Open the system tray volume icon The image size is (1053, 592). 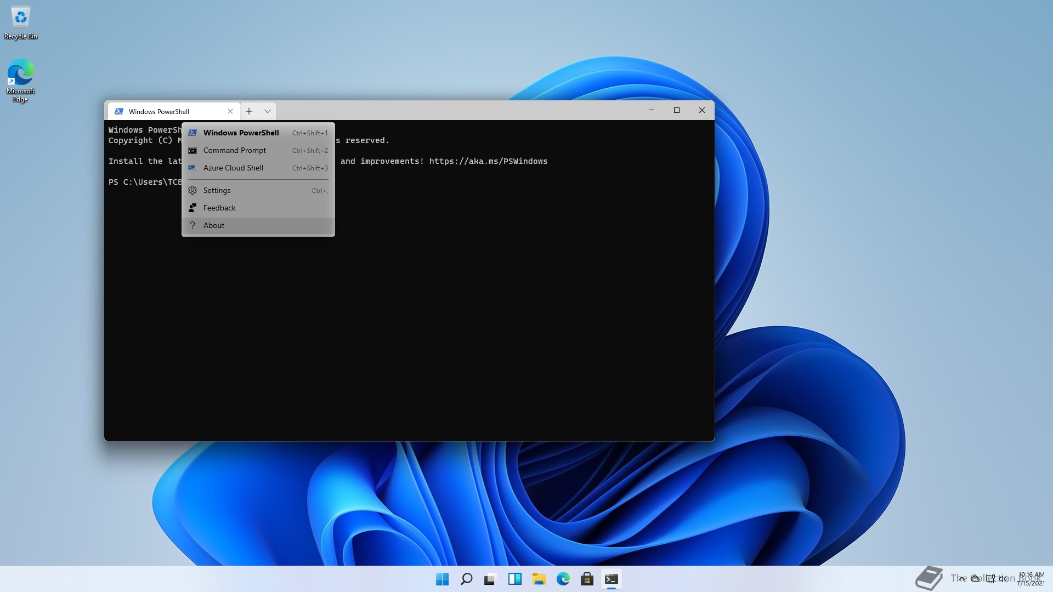pyautogui.click(x=1003, y=579)
